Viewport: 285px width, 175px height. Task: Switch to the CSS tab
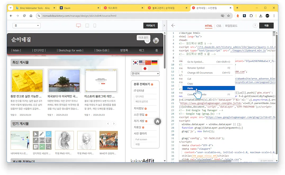(x=219, y=26)
